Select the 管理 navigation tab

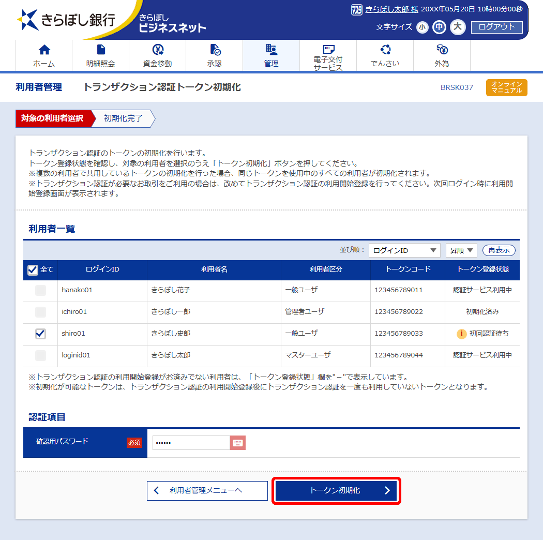tap(271, 55)
